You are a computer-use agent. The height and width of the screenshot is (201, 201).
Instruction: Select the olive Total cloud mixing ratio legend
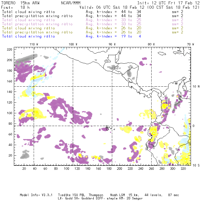tap(29, 28)
